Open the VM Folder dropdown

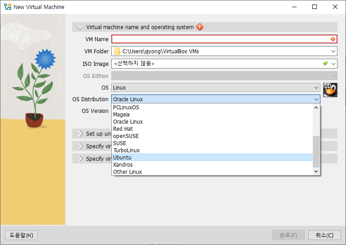[x=333, y=52]
